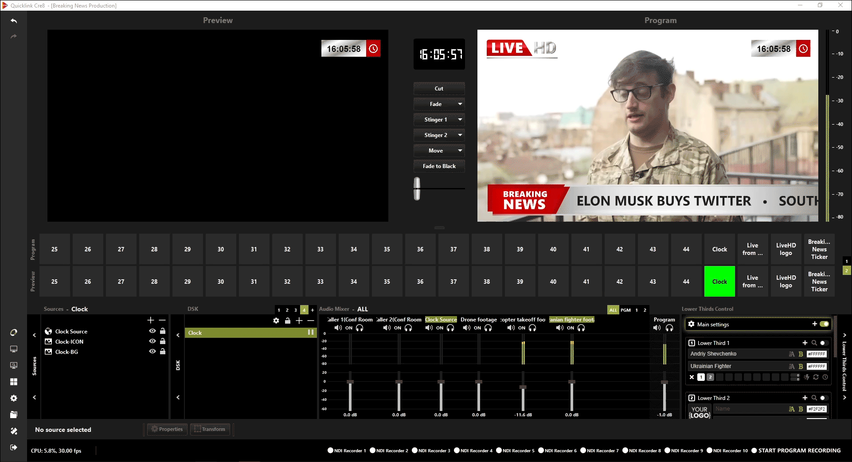This screenshot has height=462, width=852.
Task: Switch audio mixer to PGM tab
Action: (x=625, y=310)
